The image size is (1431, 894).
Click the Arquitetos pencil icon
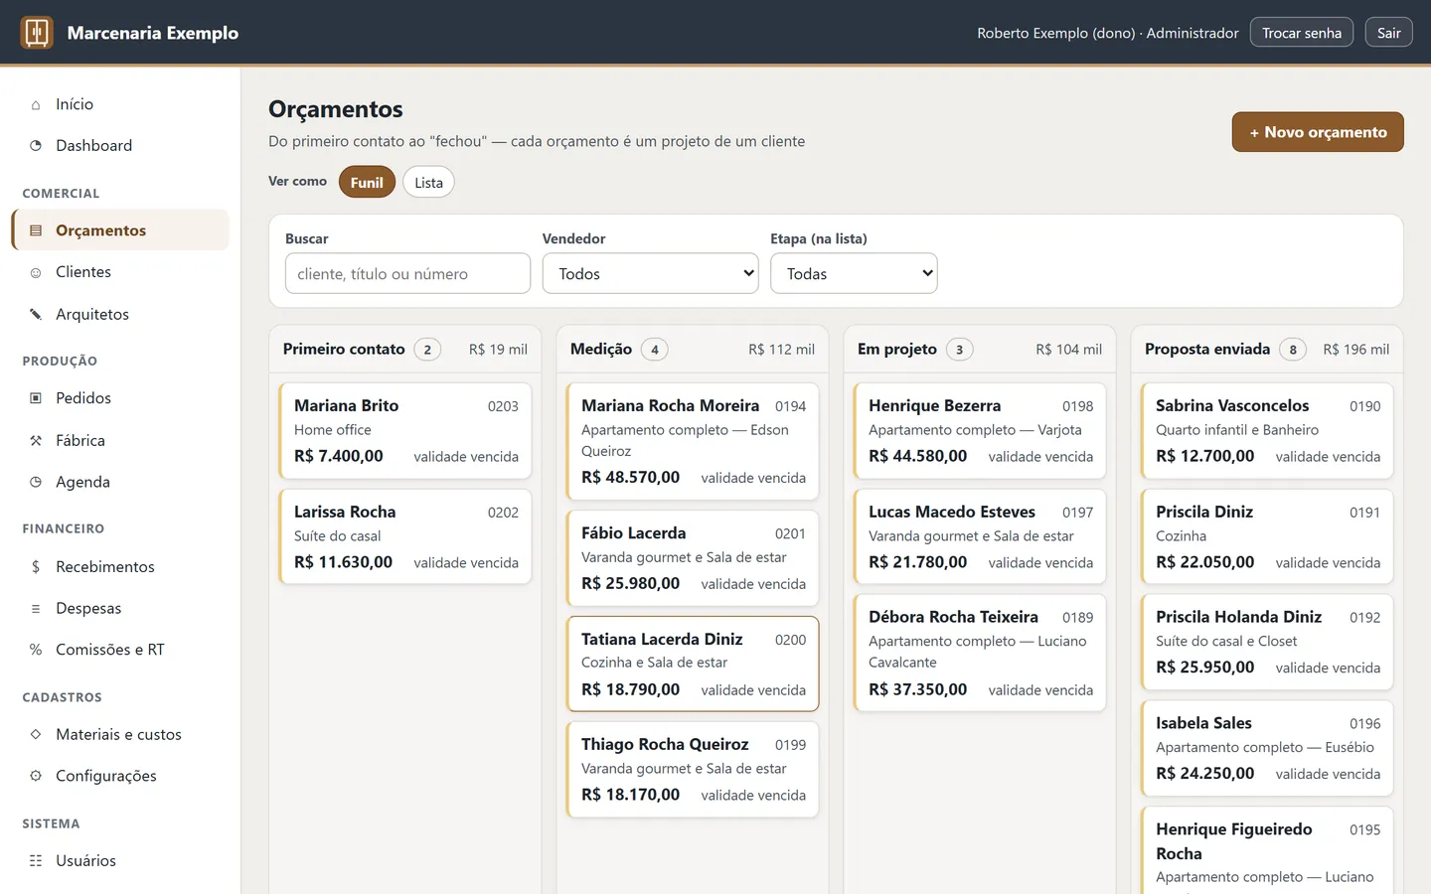[36, 315]
